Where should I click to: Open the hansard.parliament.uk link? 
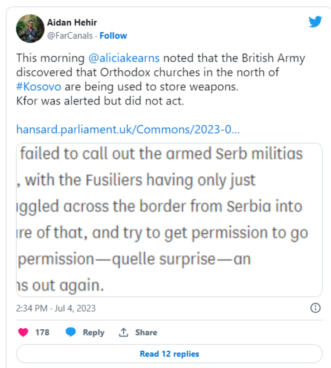[x=128, y=129]
